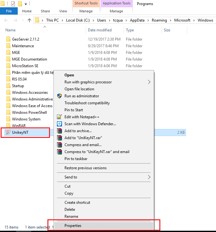Click the MGE Documentation folder icon

[8, 59]
